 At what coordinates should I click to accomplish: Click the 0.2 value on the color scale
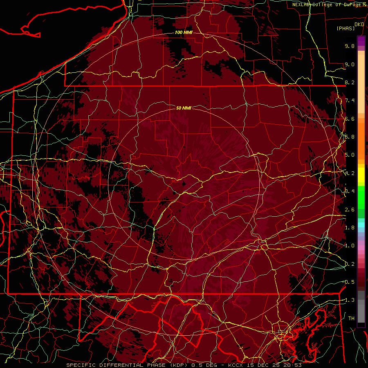350,264
